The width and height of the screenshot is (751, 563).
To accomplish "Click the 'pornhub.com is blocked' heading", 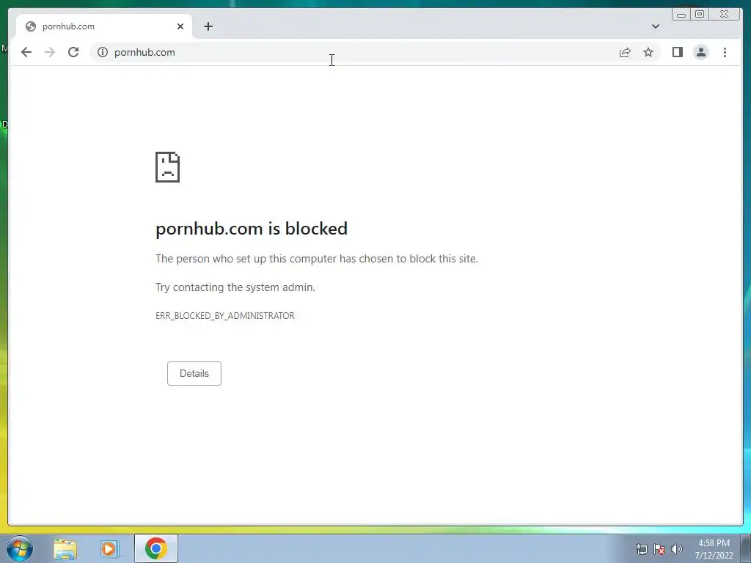I will [x=252, y=229].
